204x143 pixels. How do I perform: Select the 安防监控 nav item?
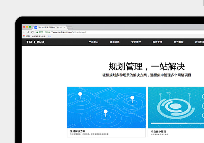[x=136, y=42]
